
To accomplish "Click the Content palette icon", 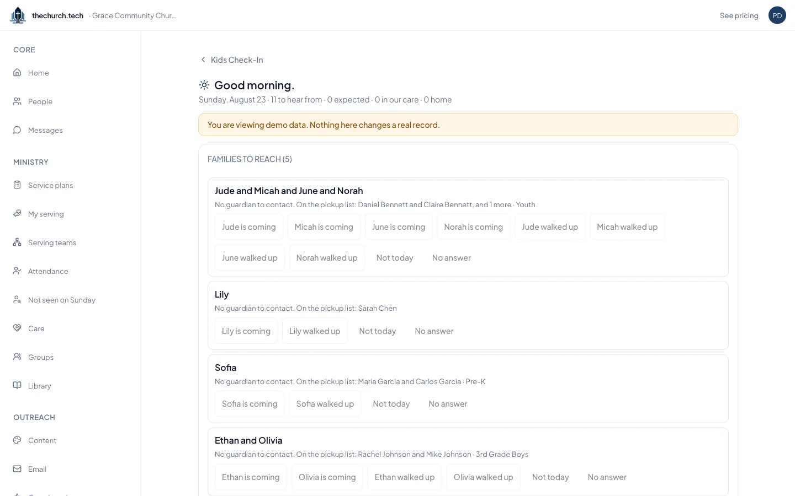I will [17, 440].
